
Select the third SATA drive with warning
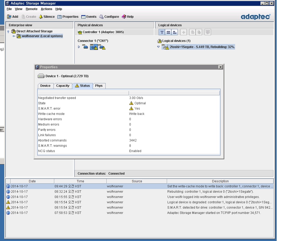(x=102, y=47)
